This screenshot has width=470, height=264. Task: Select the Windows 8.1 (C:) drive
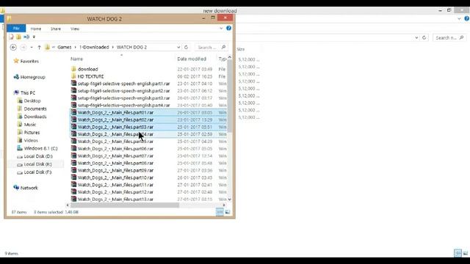pos(40,148)
